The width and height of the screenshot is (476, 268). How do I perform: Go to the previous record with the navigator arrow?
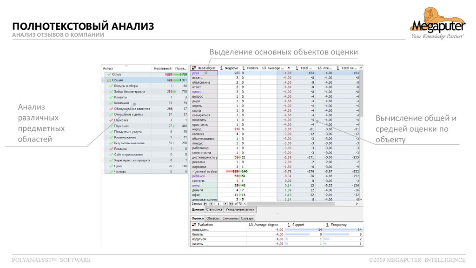[x=211, y=204]
